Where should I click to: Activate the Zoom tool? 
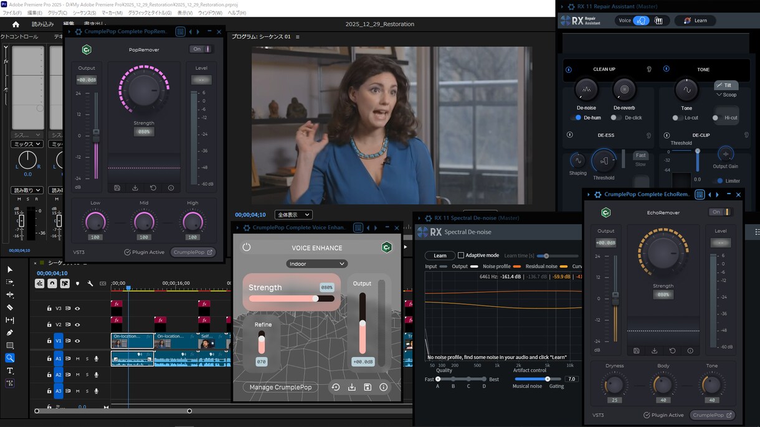(10, 358)
